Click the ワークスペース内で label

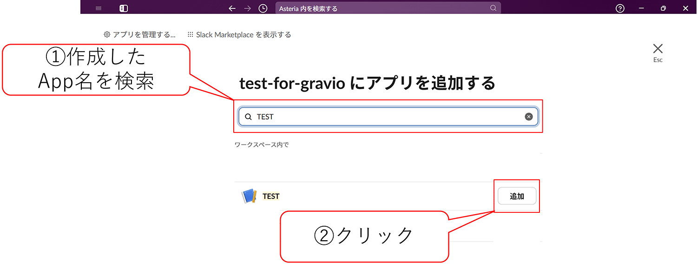pos(262,144)
